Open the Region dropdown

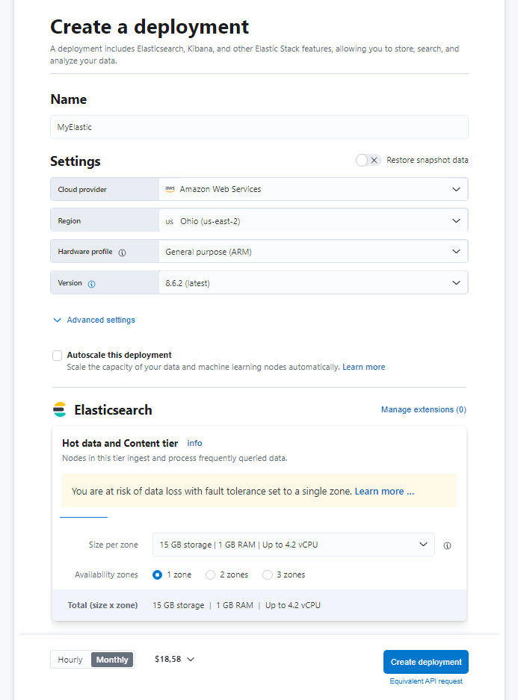[x=312, y=221]
